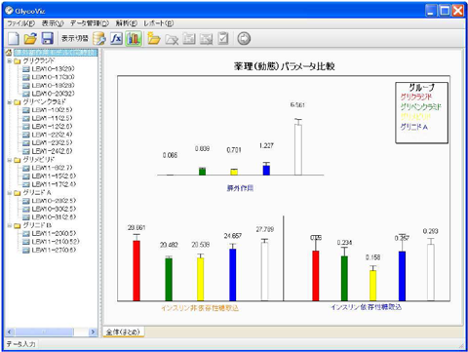
Task: Open a file with the folder icon
Action: coord(30,39)
